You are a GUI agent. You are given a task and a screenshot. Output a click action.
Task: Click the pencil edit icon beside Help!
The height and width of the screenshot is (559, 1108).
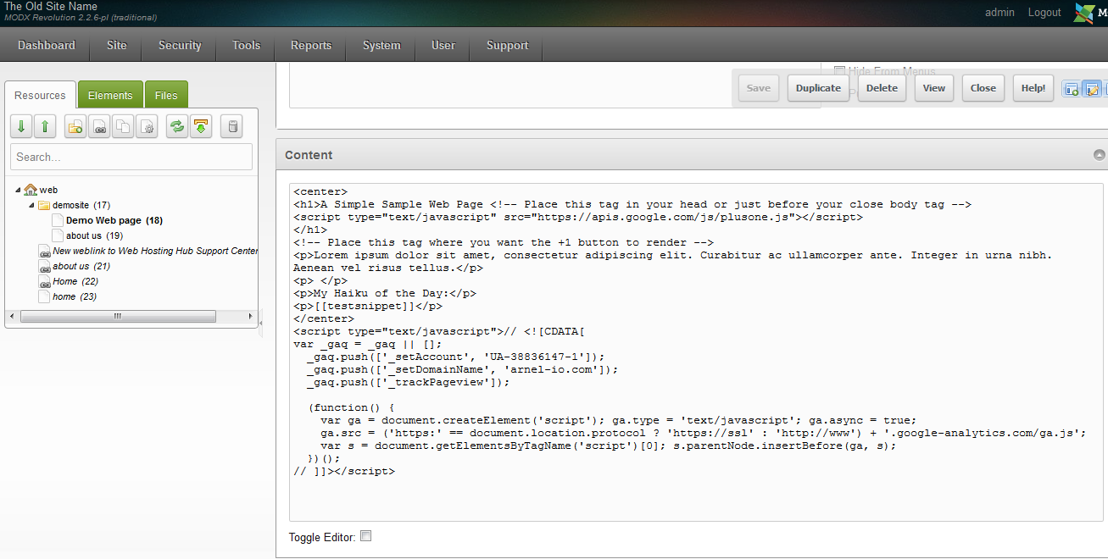pyautogui.click(x=1091, y=88)
